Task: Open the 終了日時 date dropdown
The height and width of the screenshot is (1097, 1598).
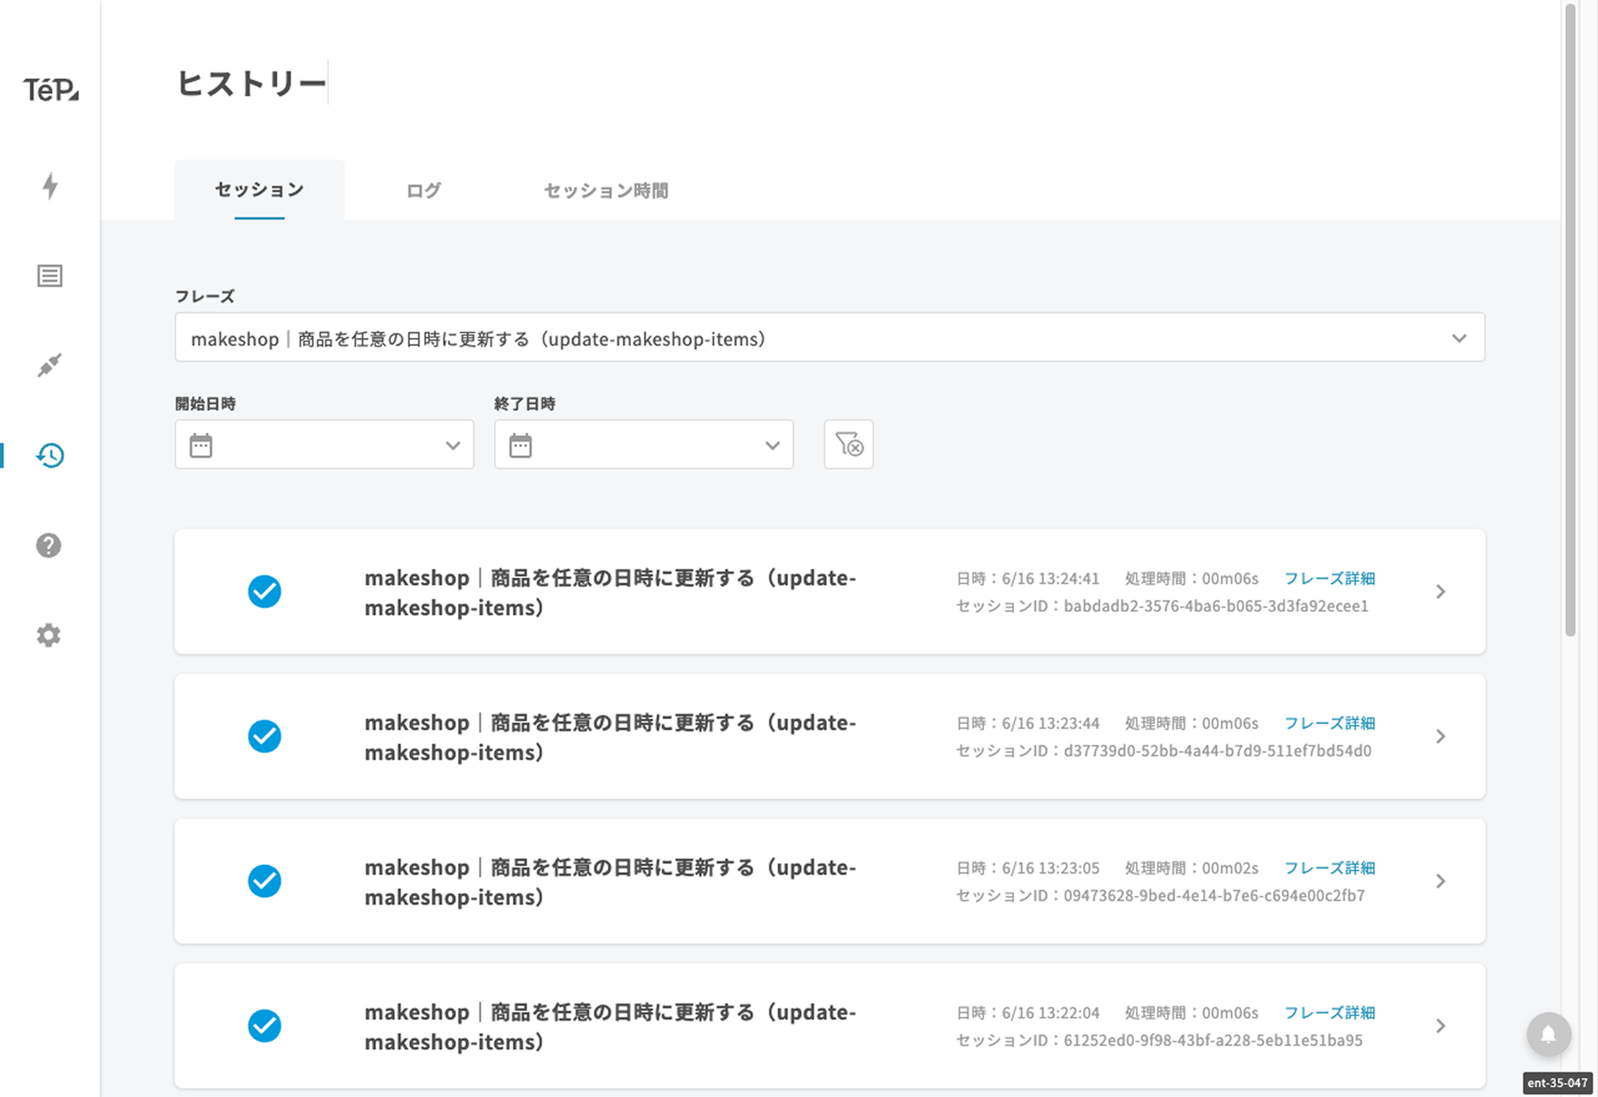Action: (772, 446)
